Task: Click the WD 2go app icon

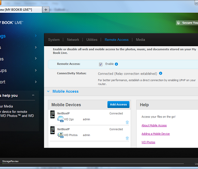Action: coord(60,119)
